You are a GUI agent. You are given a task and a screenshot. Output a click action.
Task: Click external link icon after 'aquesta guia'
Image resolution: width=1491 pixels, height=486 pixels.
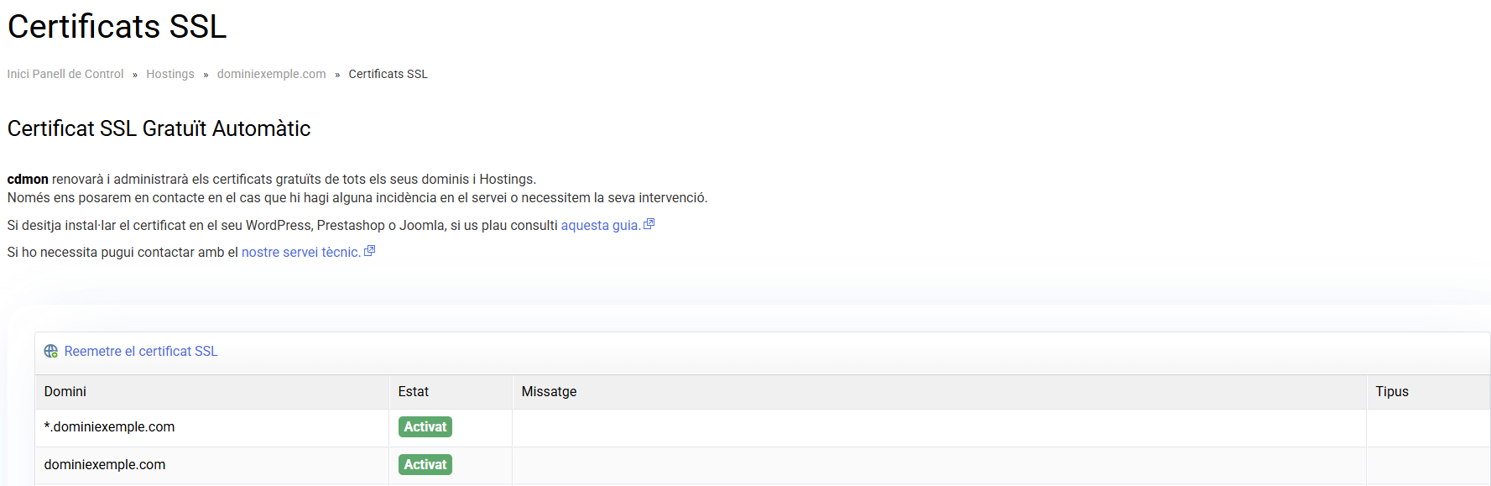tap(649, 224)
